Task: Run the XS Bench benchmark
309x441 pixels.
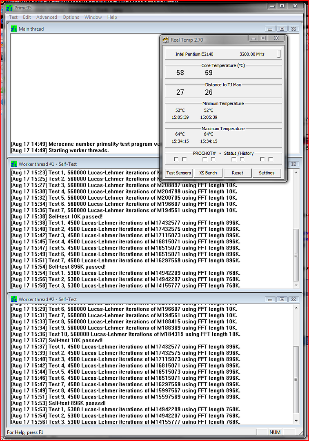Action: click(x=208, y=173)
